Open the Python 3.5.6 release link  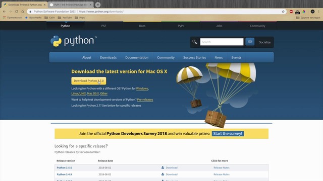pos(64,167)
